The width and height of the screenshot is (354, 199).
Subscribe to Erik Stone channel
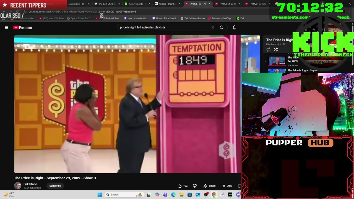pyautogui.click(x=55, y=186)
